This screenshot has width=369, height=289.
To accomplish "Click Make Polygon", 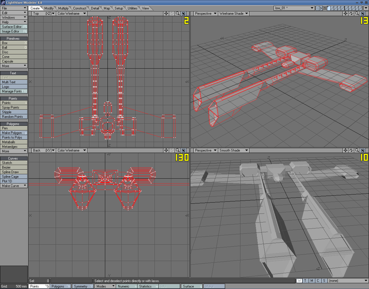I will [14, 133].
